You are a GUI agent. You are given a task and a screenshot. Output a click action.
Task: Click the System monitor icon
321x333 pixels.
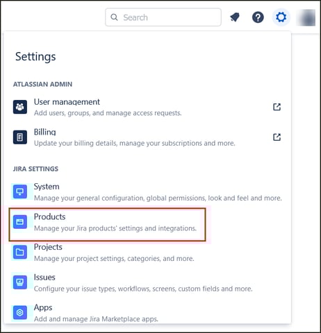click(x=20, y=191)
